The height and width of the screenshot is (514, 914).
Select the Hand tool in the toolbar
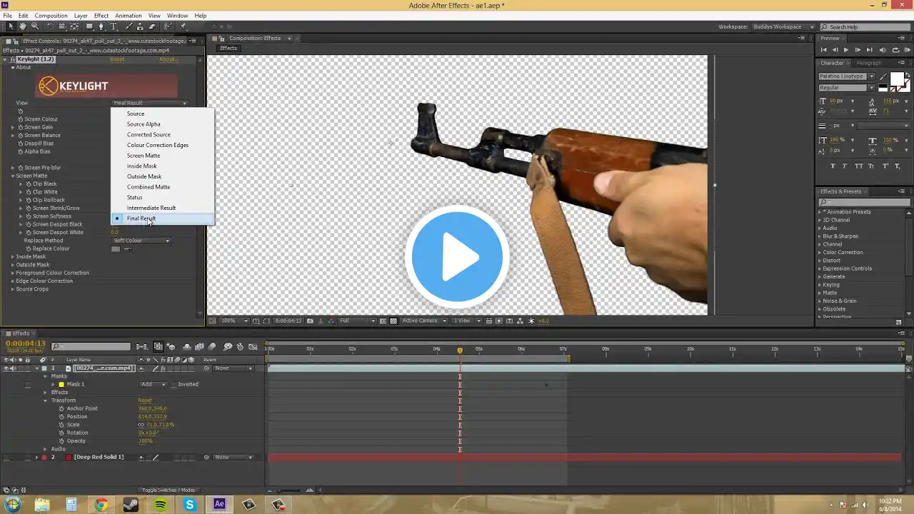click(23, 26)
